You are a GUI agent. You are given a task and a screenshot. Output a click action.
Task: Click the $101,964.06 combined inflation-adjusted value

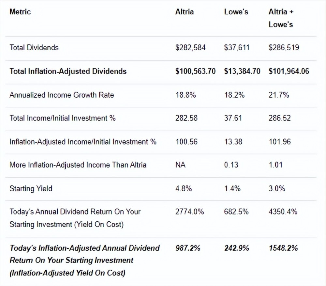click(x=289, y=71)
